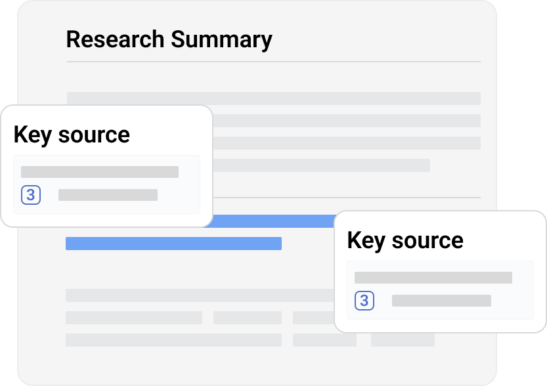Viewport: 547px width, 386px height.
Task: Select the left Key source card title
Action: click(72, 135)
